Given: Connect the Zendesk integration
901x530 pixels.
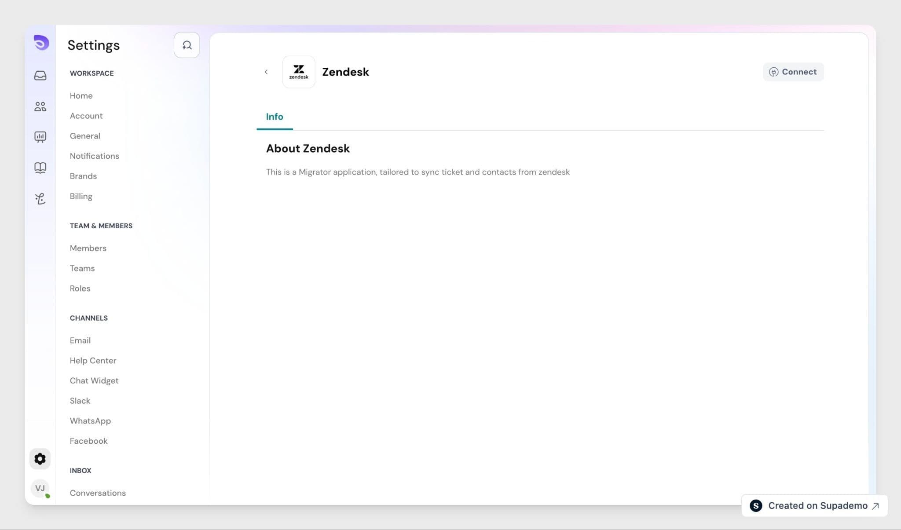Looking at the screenshot, I should point(793,72).
